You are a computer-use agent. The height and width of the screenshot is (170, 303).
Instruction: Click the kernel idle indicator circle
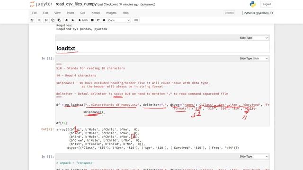(x=272, y=13)
